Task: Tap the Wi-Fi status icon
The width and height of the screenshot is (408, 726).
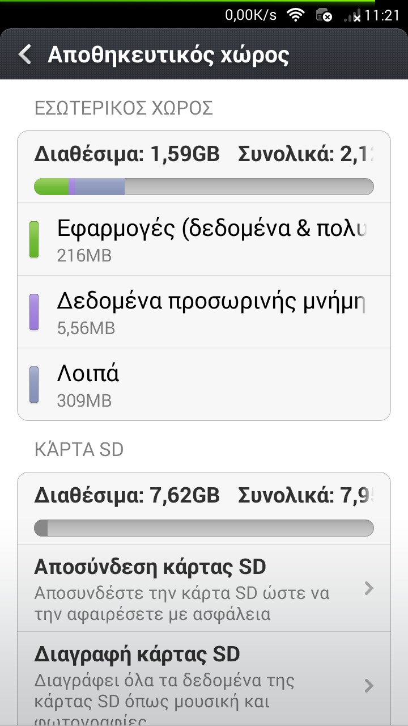Action: [x=295, y=15]
